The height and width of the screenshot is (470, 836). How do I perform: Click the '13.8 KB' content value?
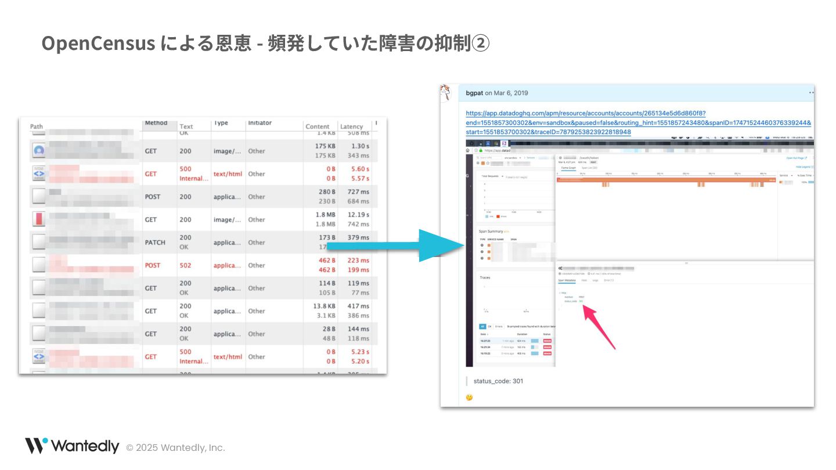(x=324, y=306)
